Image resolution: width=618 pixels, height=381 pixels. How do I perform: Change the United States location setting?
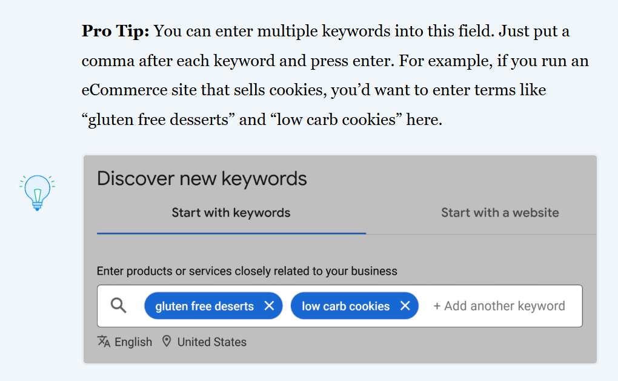click(x=211, y=342)
